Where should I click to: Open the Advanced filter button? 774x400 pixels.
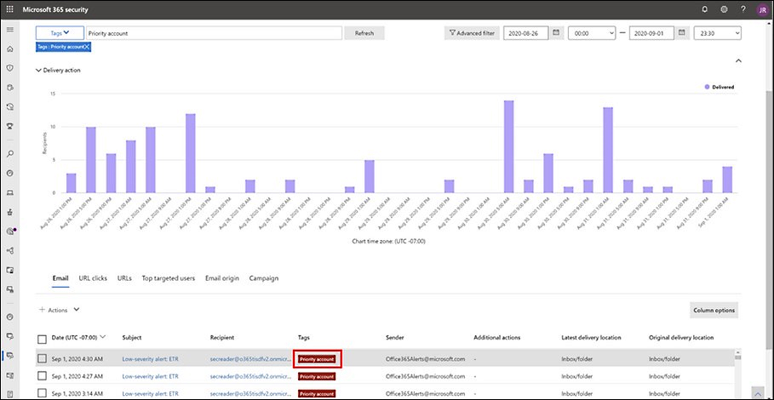click(x=472, y=33)
